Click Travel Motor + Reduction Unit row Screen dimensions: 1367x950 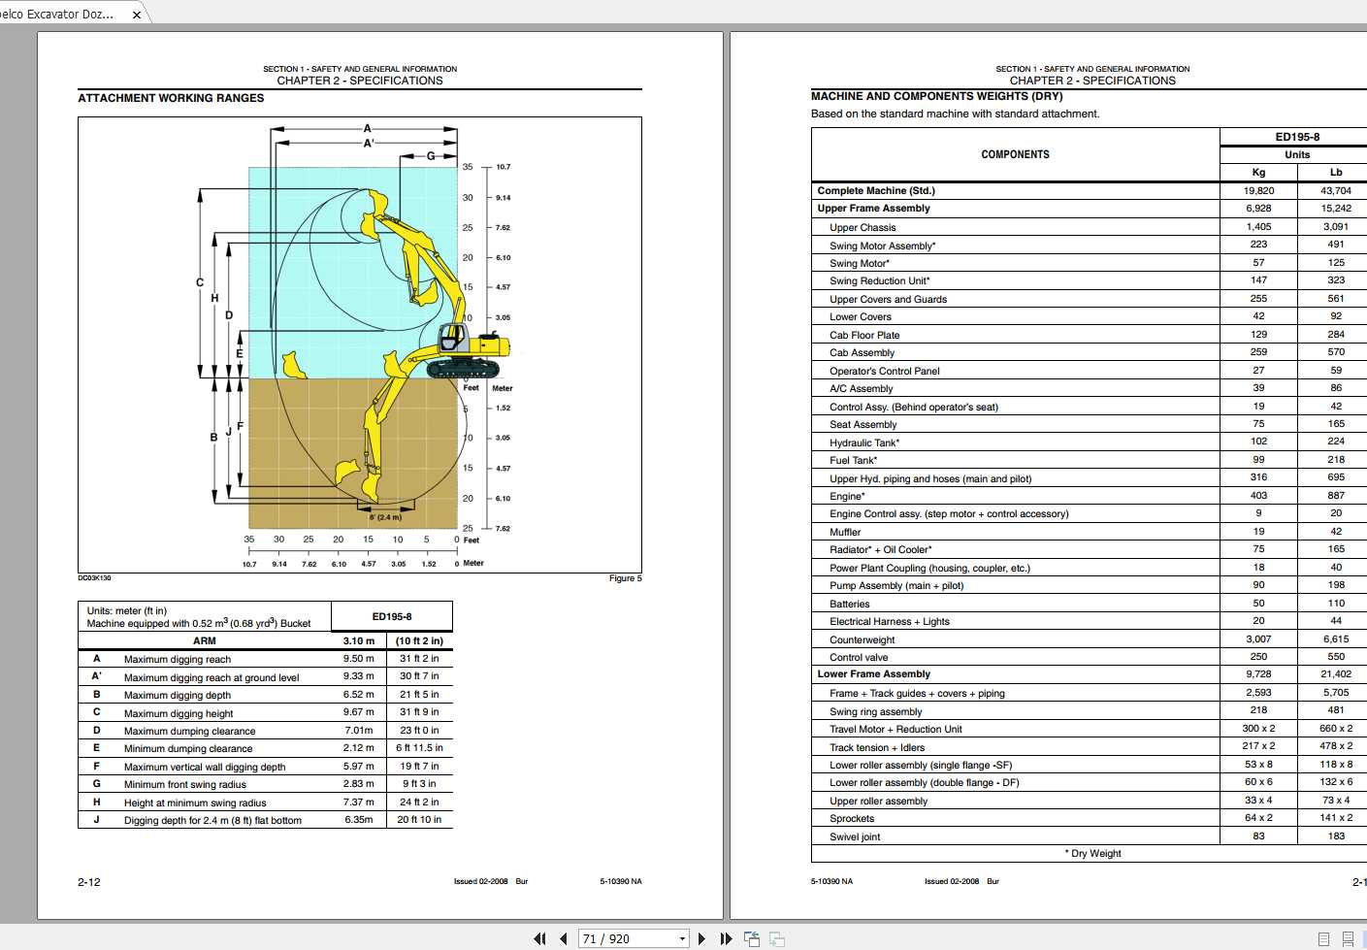[x=1089, y=729]
